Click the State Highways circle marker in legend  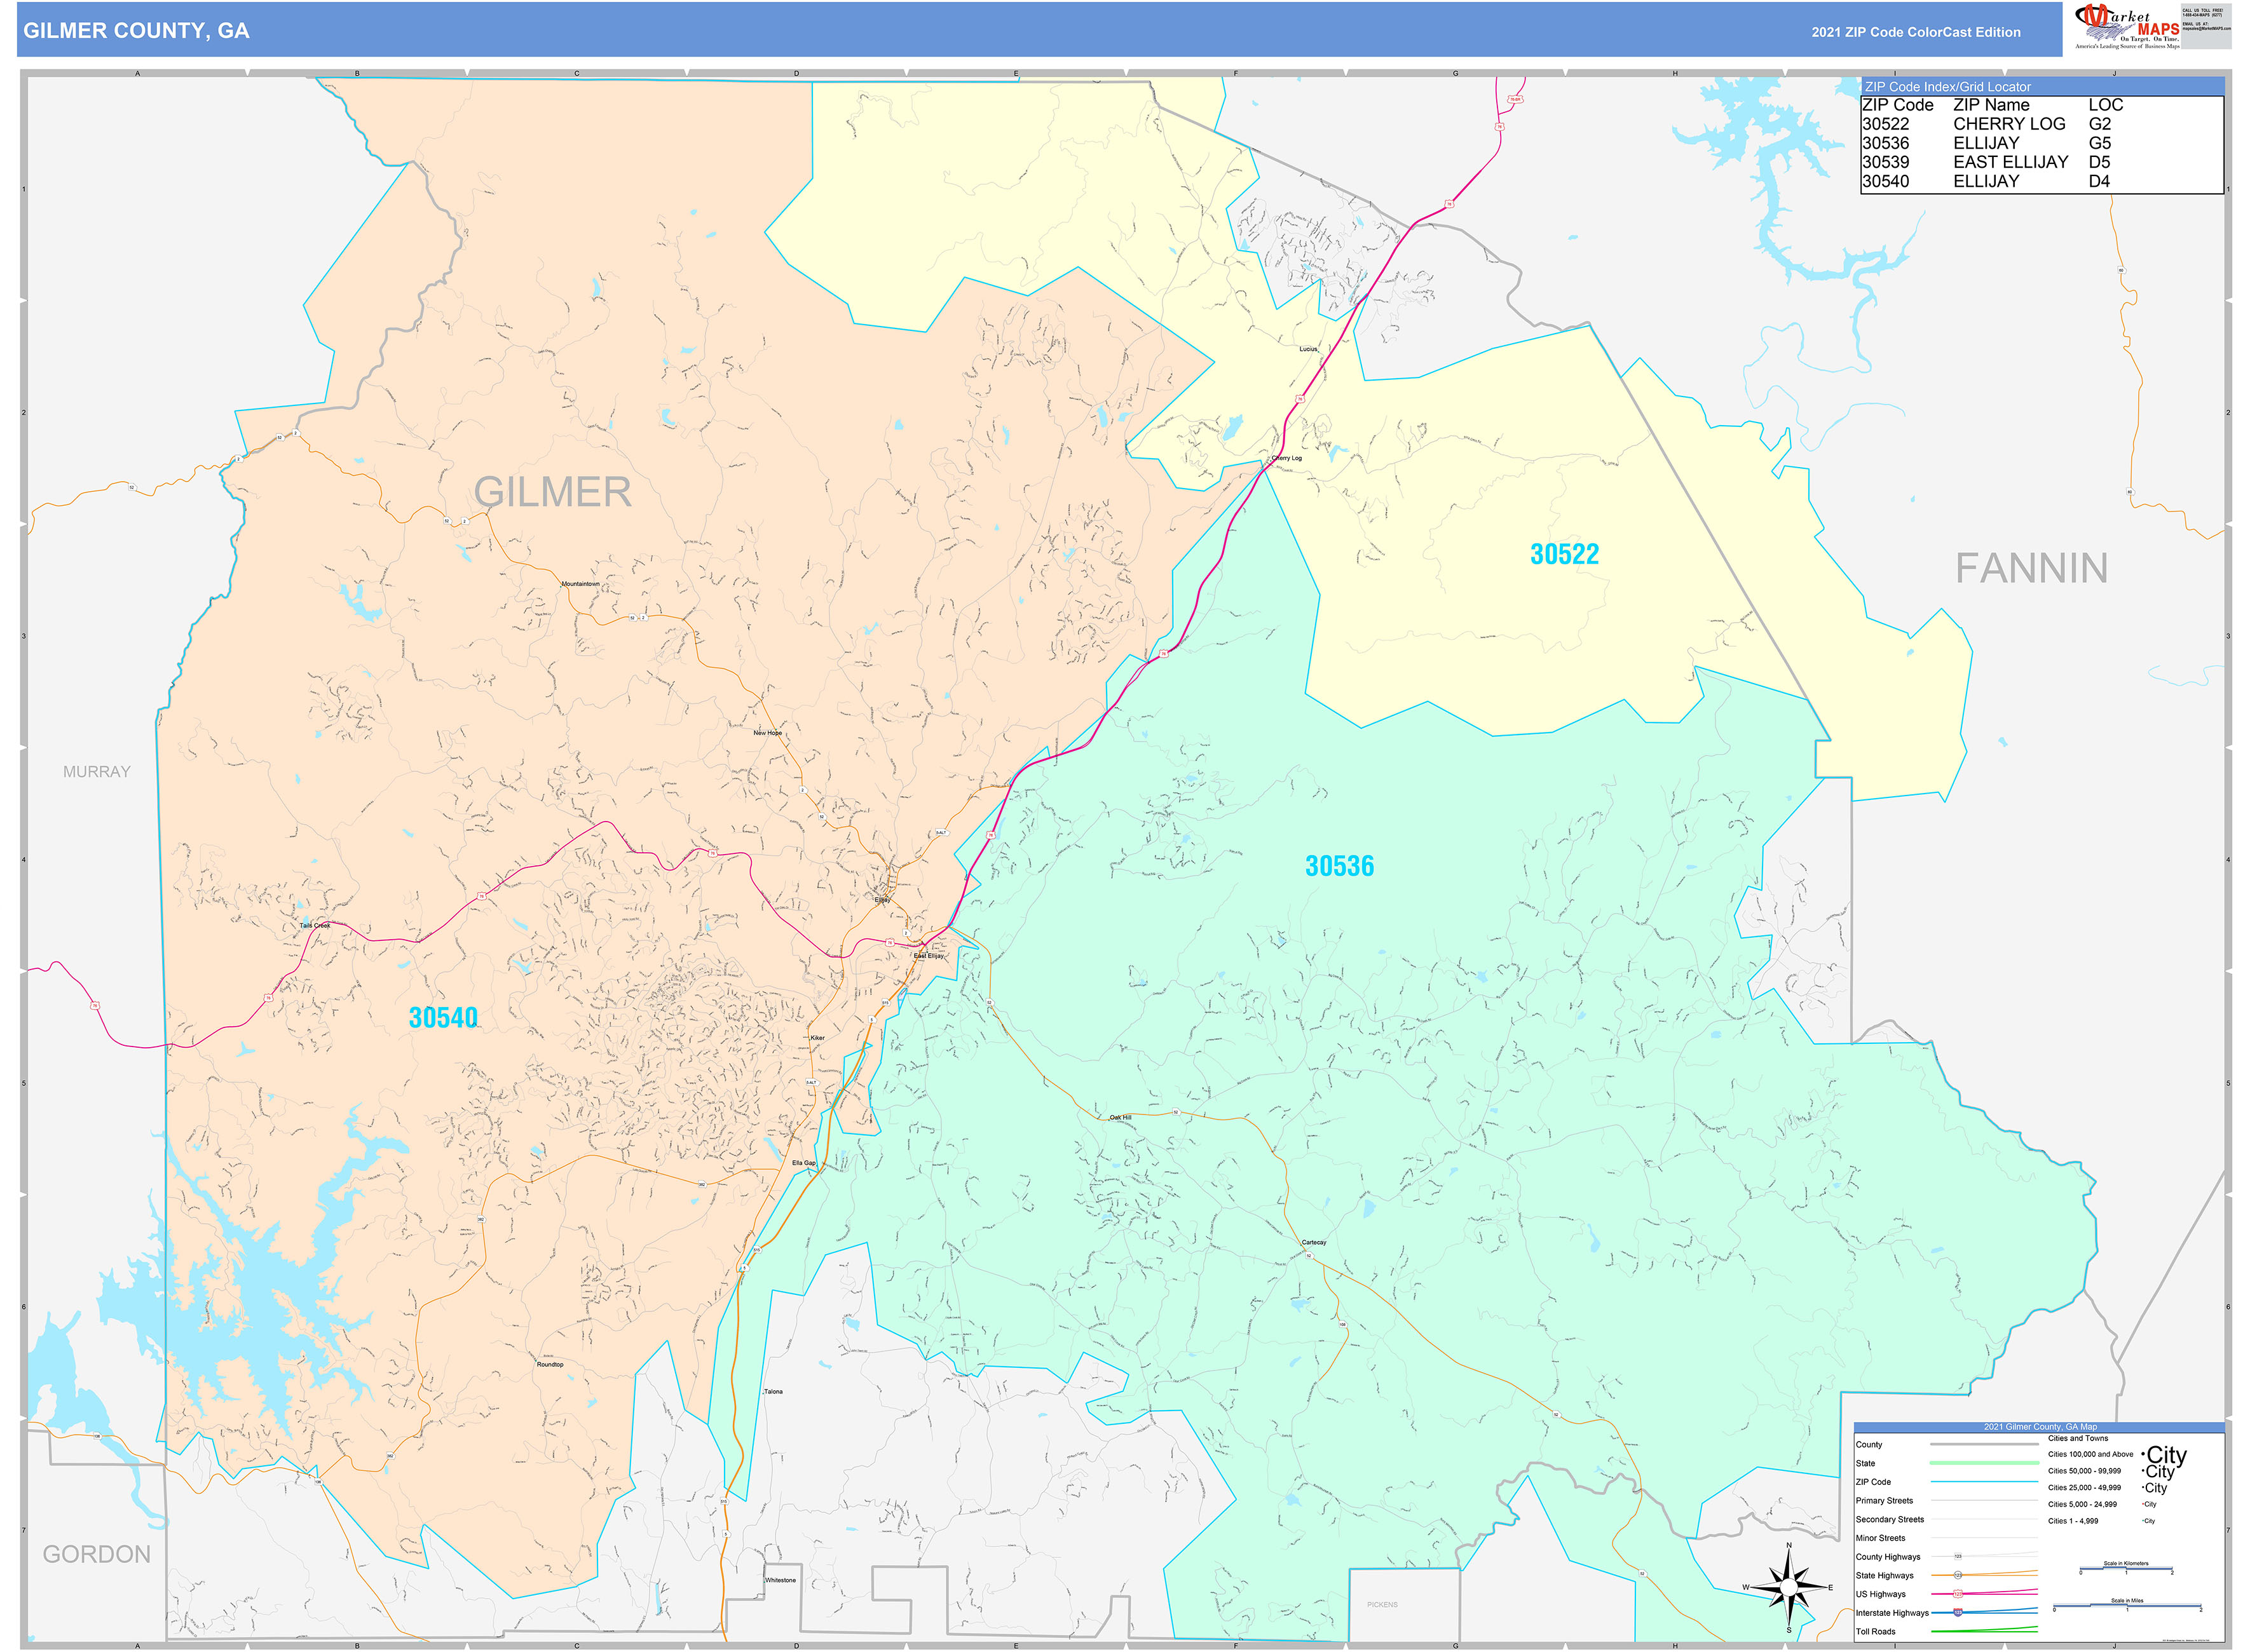tap(1958, 1575)
